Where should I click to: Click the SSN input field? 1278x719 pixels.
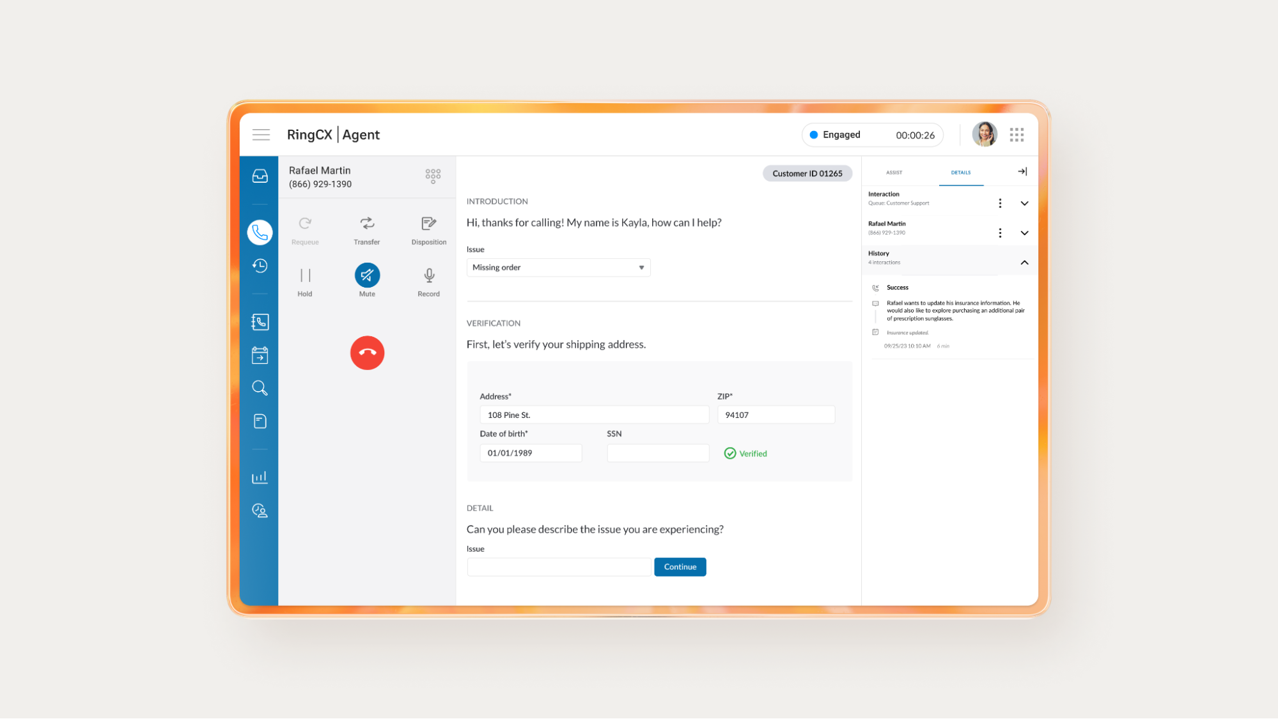coord(658,453)
